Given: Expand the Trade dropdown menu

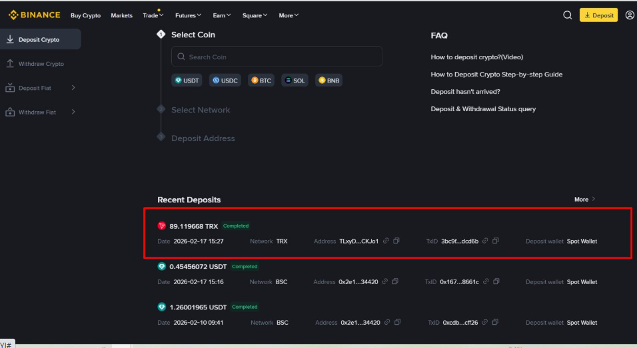Looking at the screenshot, I should 153,15.
